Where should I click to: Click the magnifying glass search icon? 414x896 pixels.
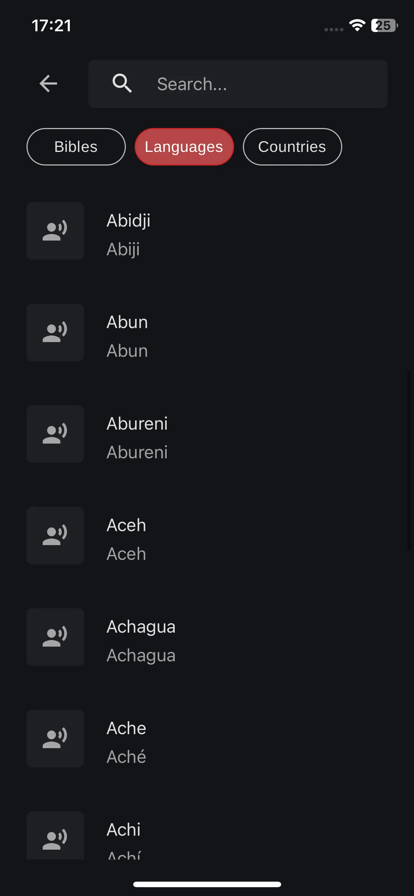[122, 83]
